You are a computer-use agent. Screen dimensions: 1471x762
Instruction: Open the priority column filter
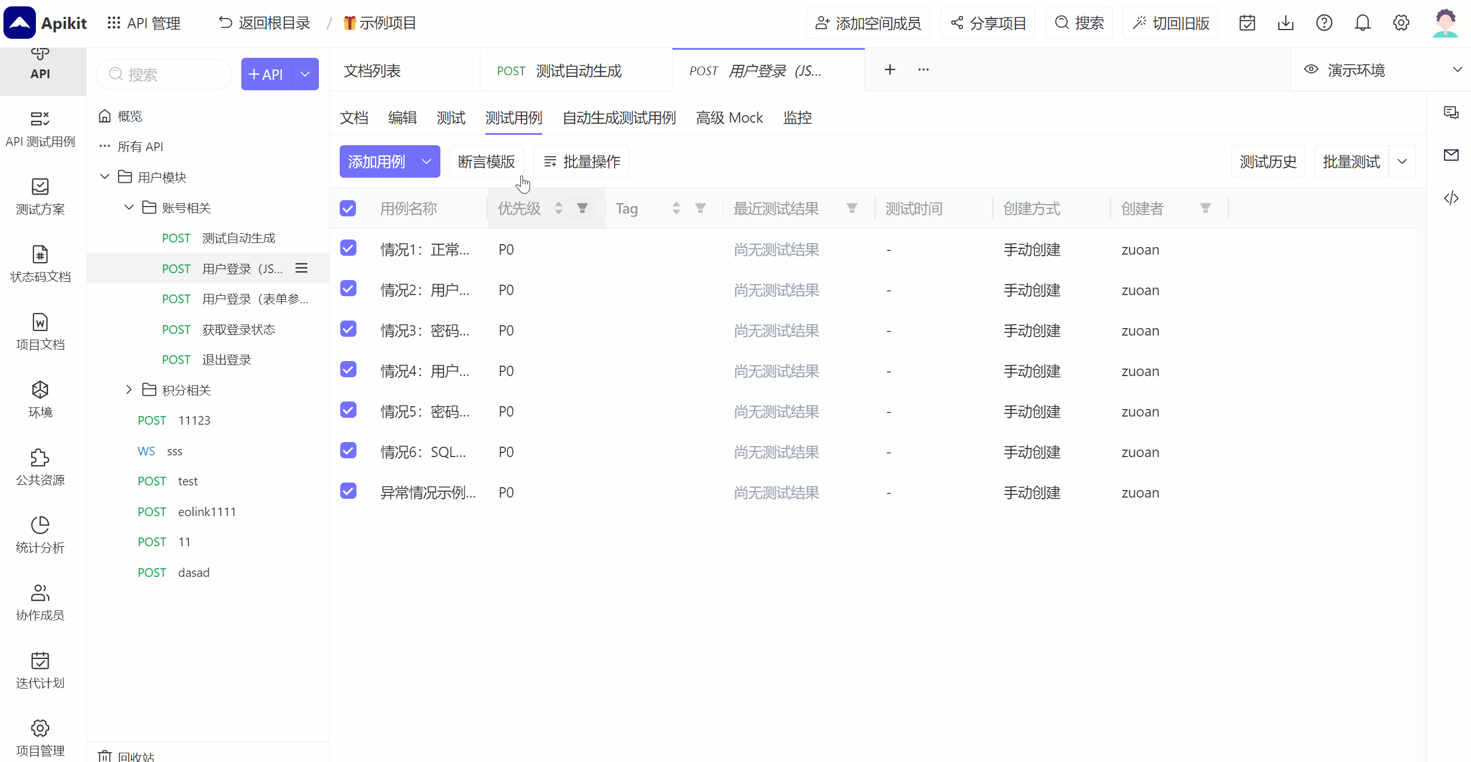[582, 208]
